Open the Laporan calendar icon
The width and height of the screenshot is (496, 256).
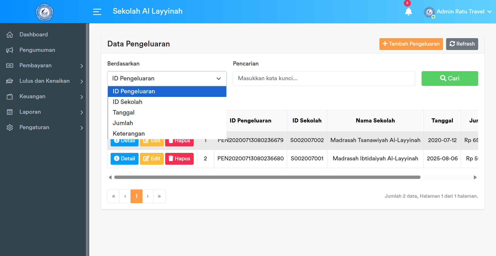pos(10,112)
